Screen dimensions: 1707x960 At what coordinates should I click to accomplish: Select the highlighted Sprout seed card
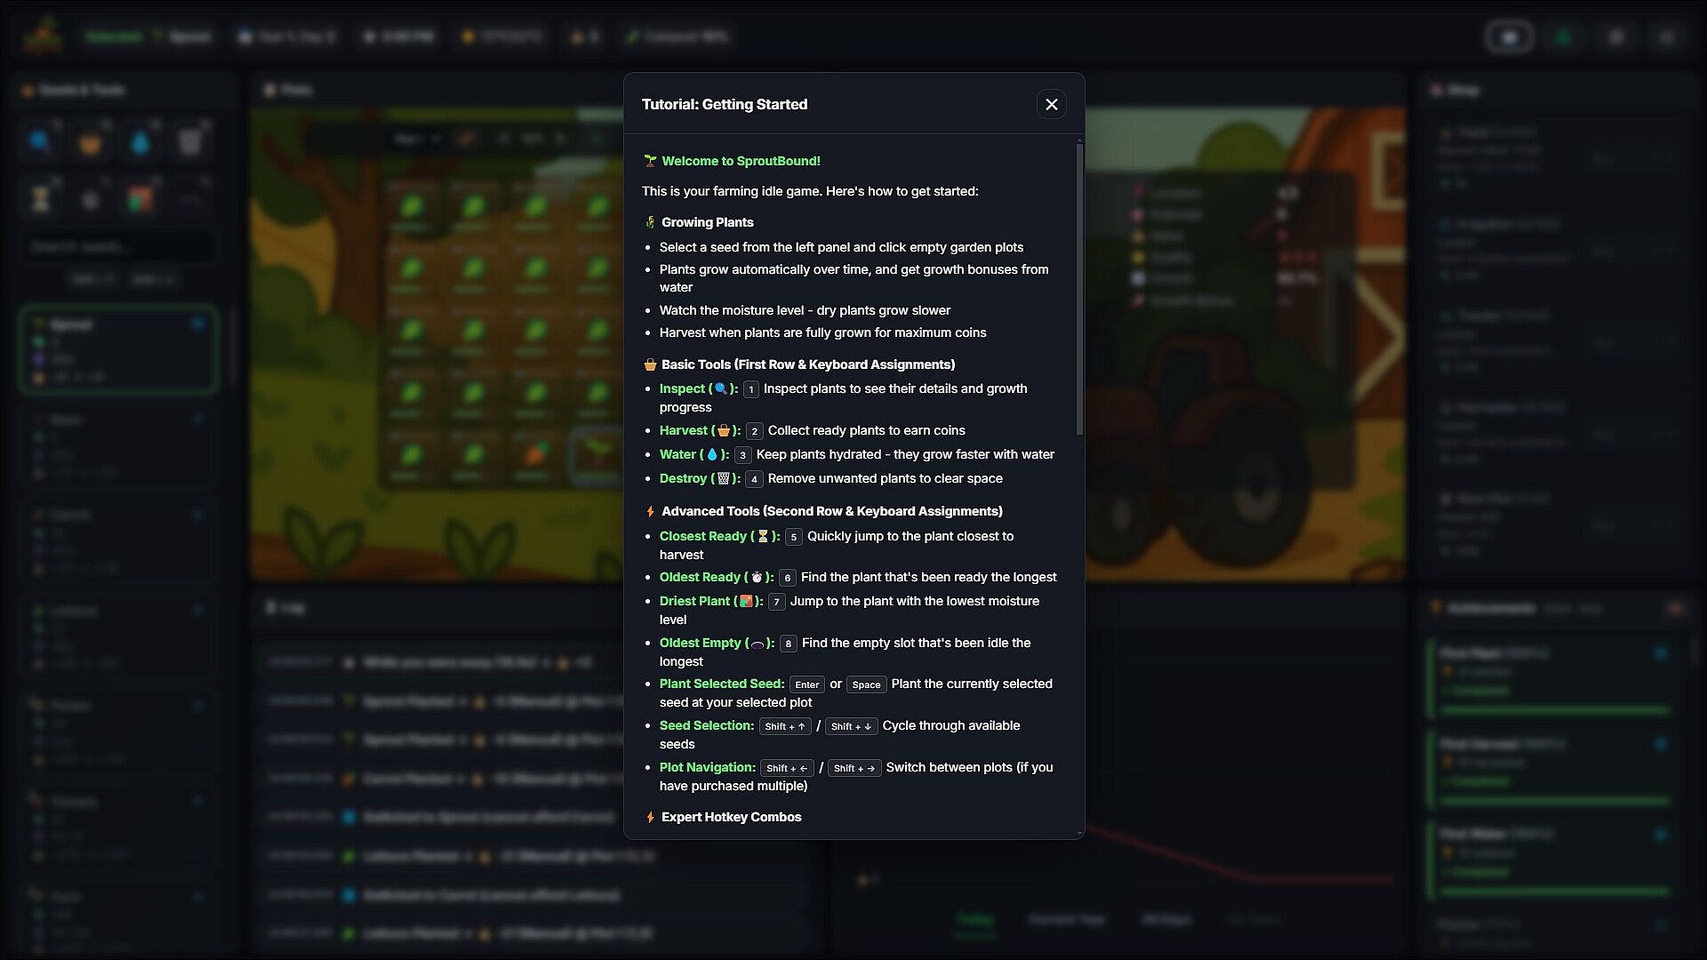pyautogui.click(x=118, y=349)
